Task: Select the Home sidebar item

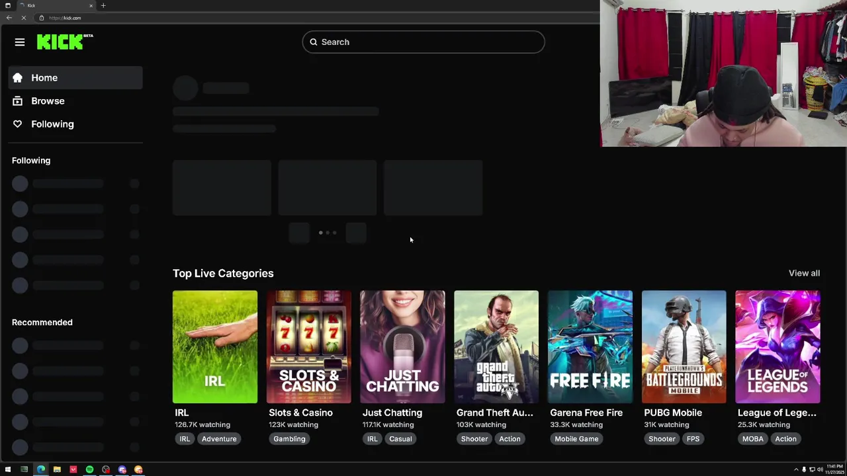Action: click(x=75, y=77)
